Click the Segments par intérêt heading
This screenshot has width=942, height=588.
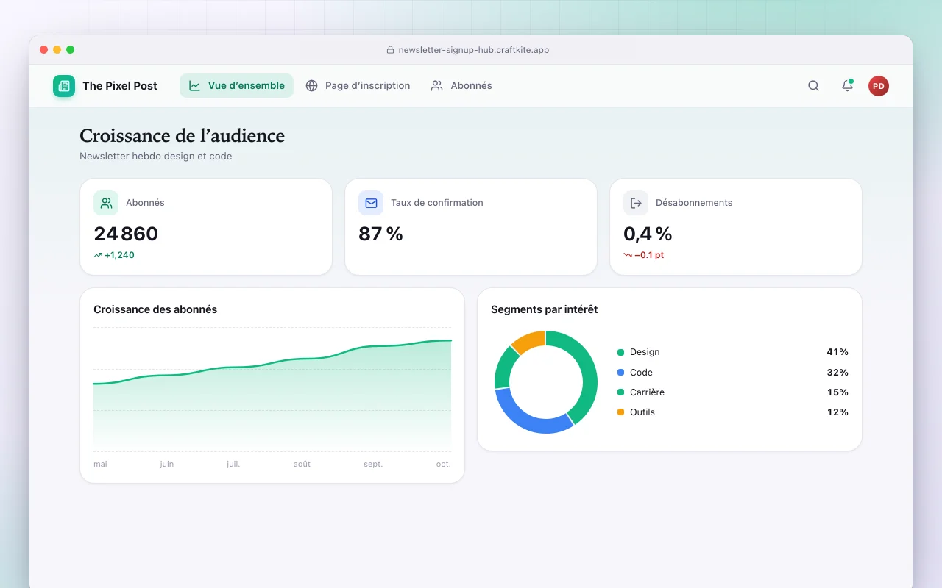pyautogui.click(x=545, y=309)
